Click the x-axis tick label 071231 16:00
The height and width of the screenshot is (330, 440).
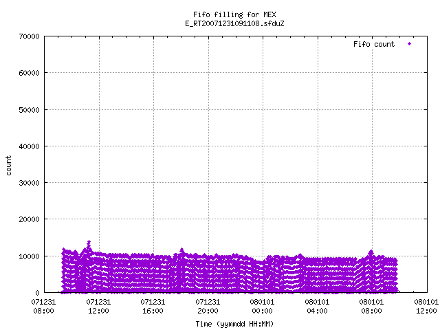tap(153, 306)
